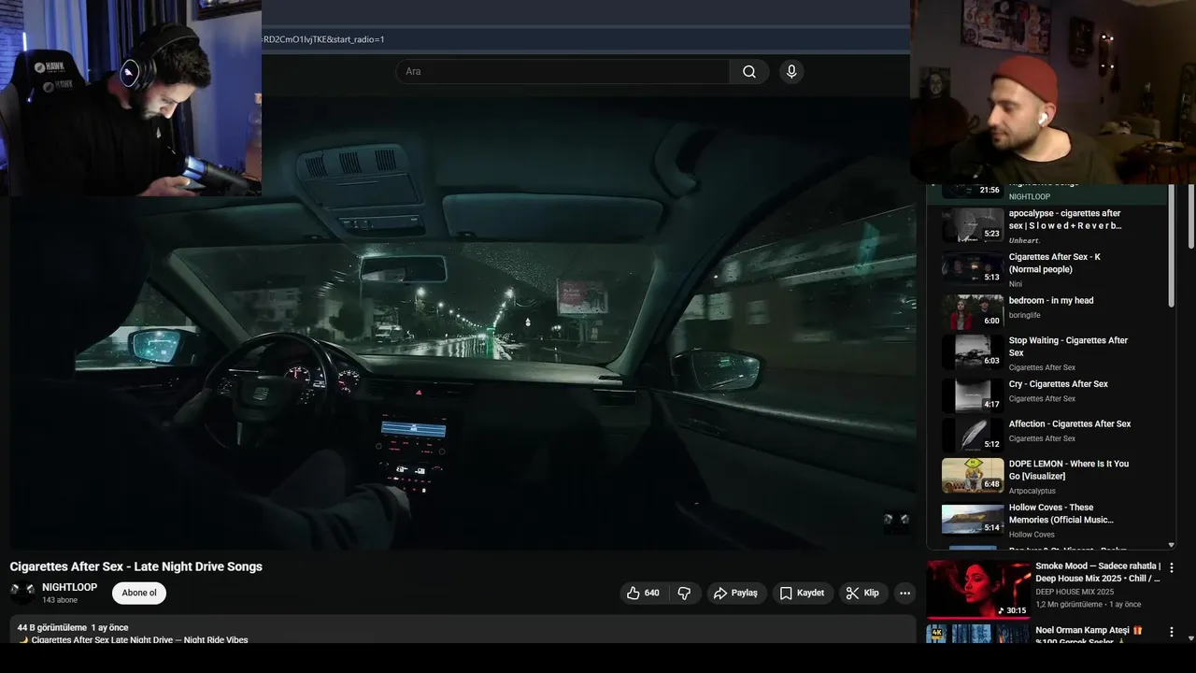The height and width of the screenshot is (673, 1196).
Task: Select 'Nini' channel name in playlist
Action: point(1016,284)
